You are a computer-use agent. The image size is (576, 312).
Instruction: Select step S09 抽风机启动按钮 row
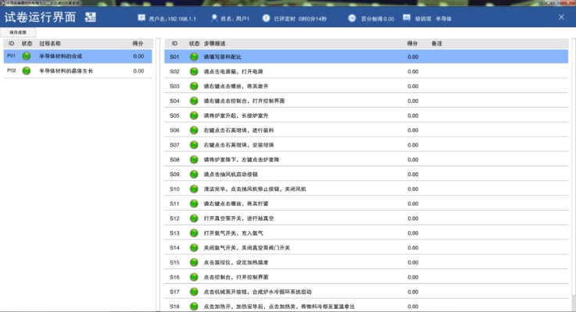pyautogui.click(x=234, y=174)
